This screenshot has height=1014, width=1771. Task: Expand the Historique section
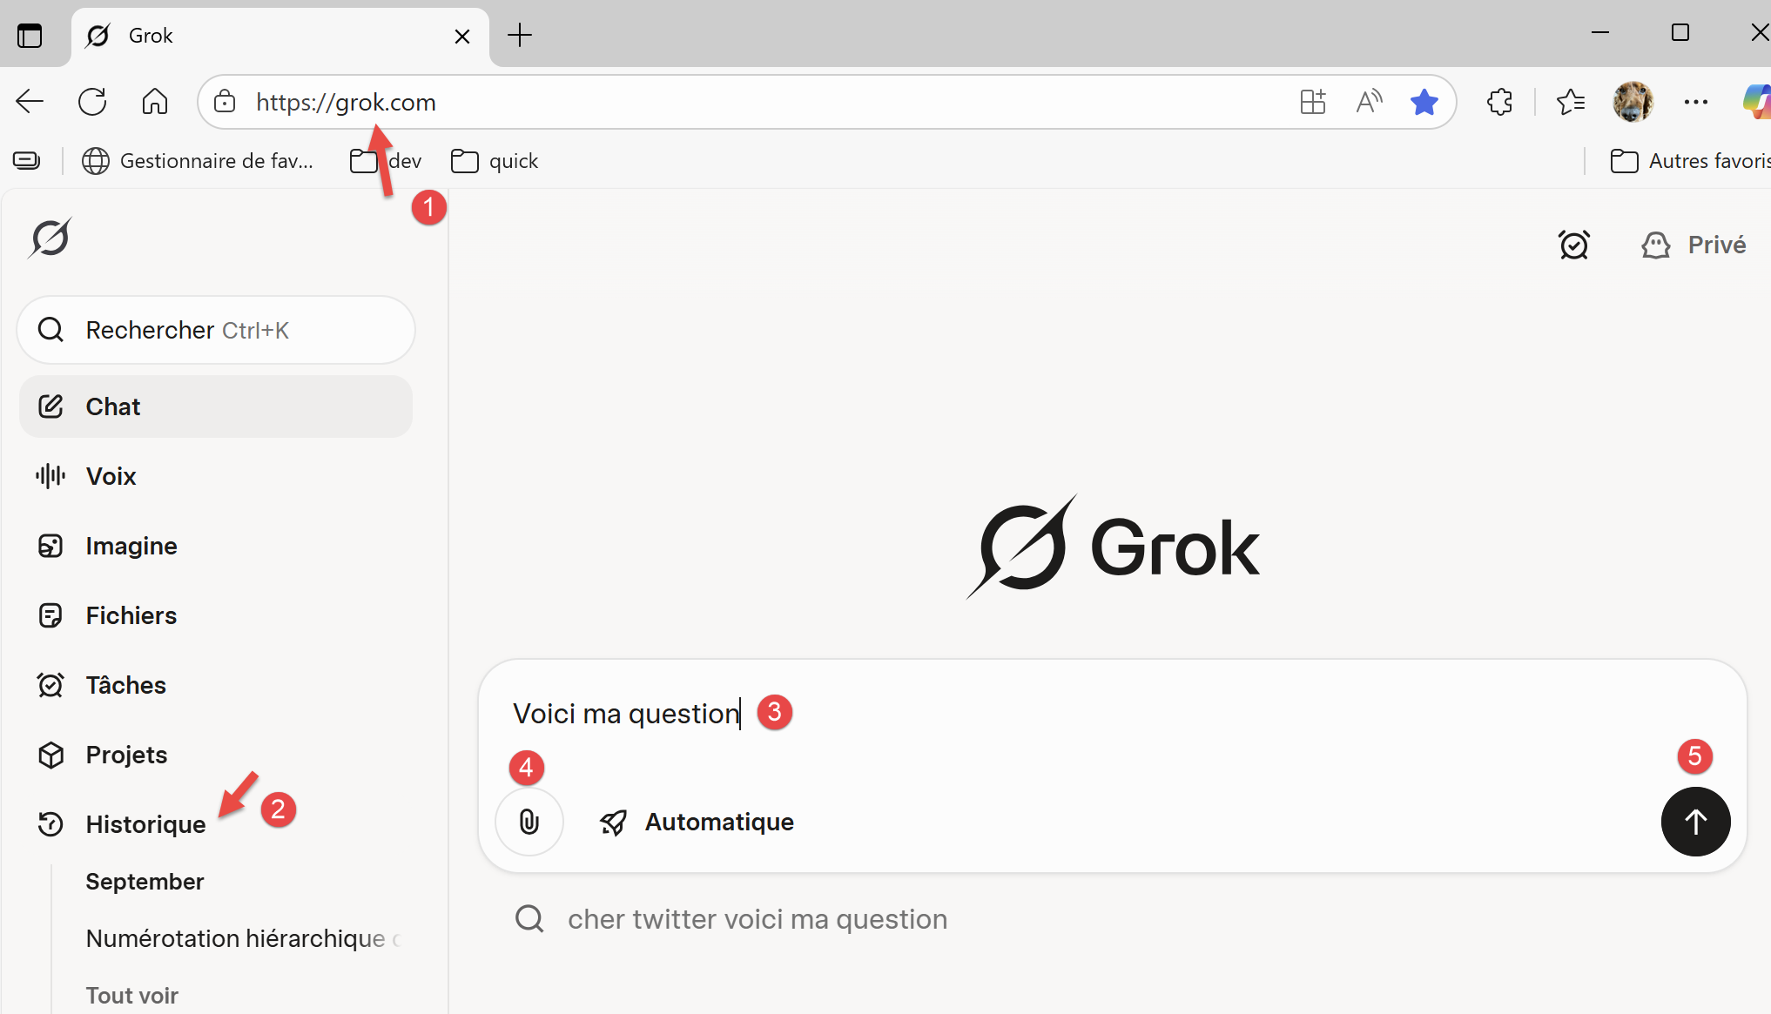[x=145, y=824]
